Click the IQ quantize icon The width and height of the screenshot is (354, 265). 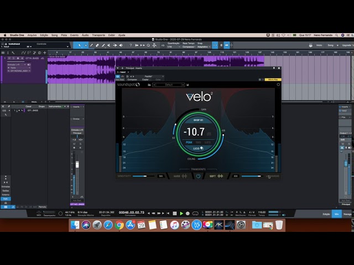(163, 45)
